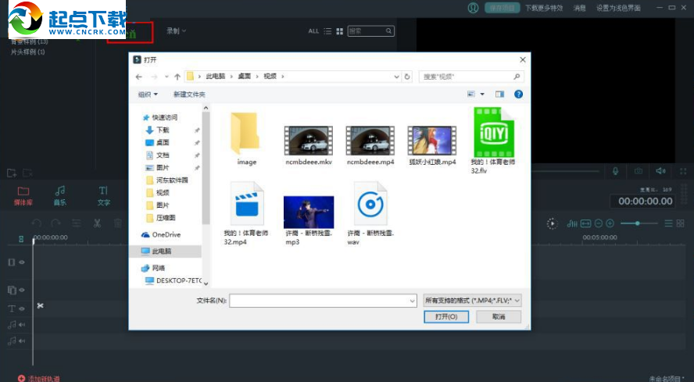Click the render preview dotted play icon

click(x=552, y=223)
